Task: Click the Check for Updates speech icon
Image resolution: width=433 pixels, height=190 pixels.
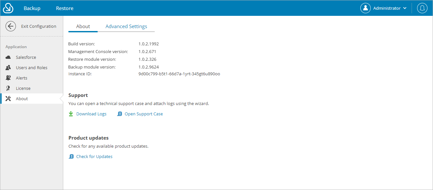Action: point(71,156)
